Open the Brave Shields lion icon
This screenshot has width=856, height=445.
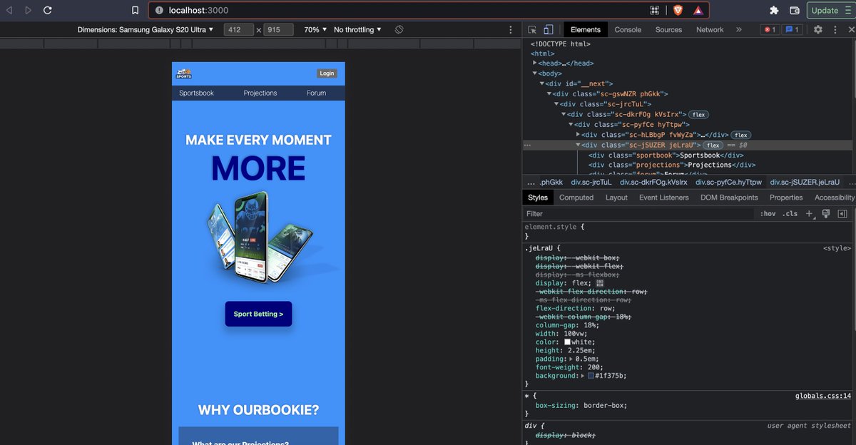pyautogui.click(x=678, y=10)
